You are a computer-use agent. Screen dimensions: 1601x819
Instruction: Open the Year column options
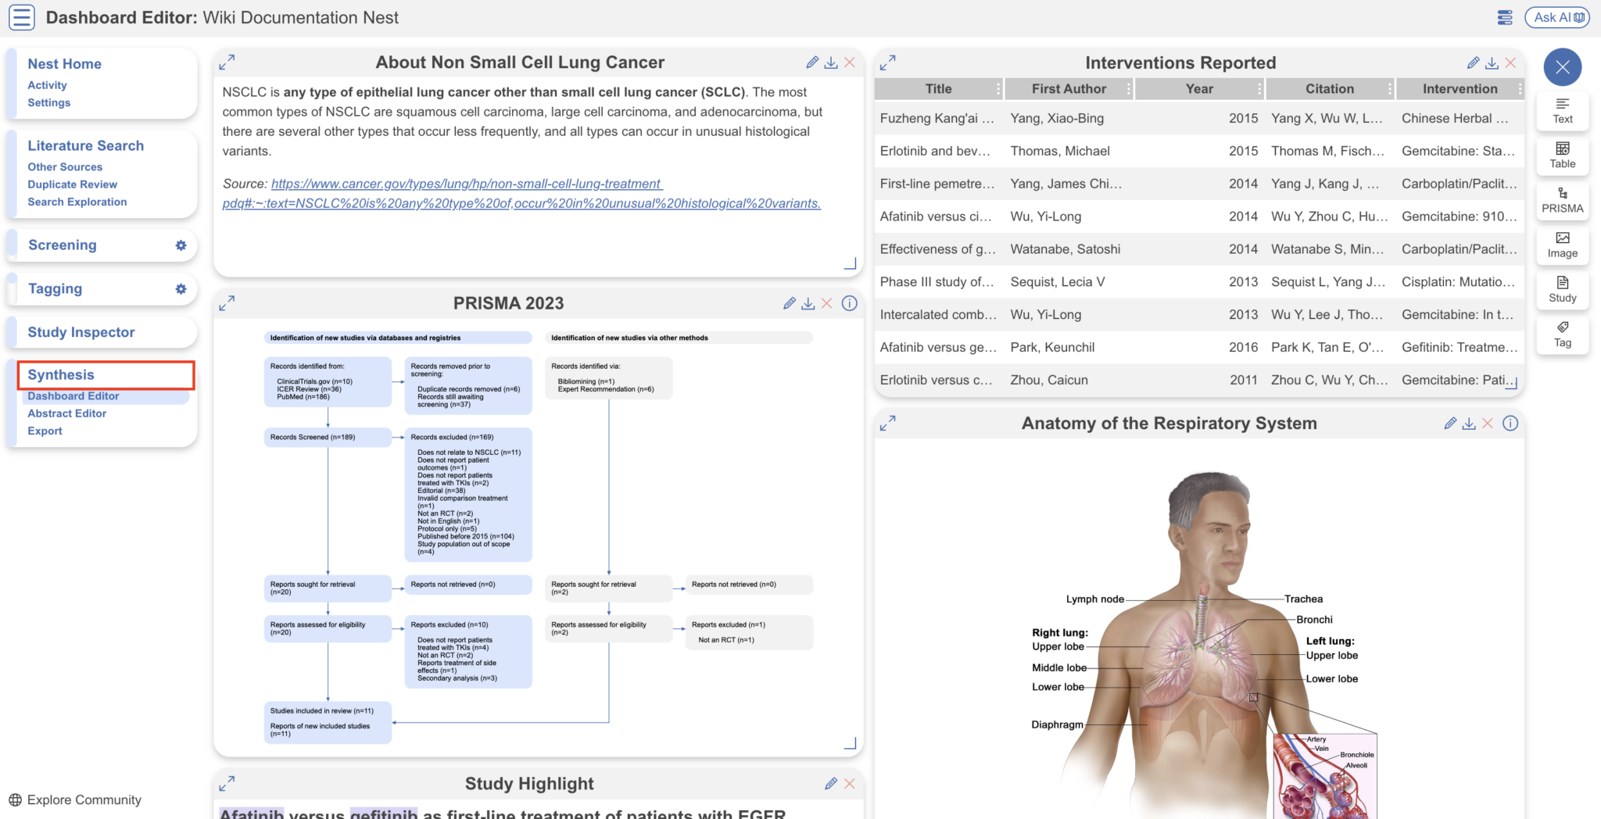coord(1259,88)
